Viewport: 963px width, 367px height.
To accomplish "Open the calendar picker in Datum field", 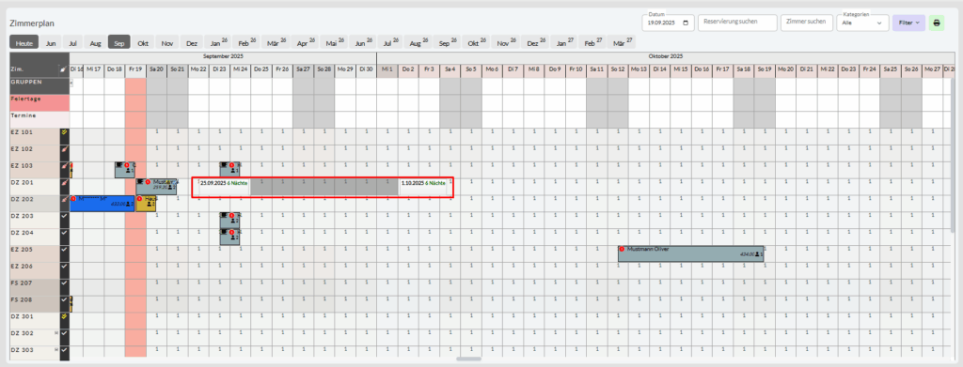I will [686, 23].
